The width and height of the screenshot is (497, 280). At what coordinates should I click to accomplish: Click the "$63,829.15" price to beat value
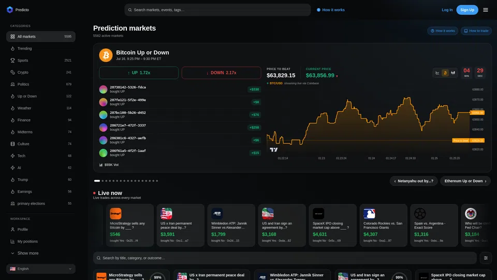click(x=281, y=76)
